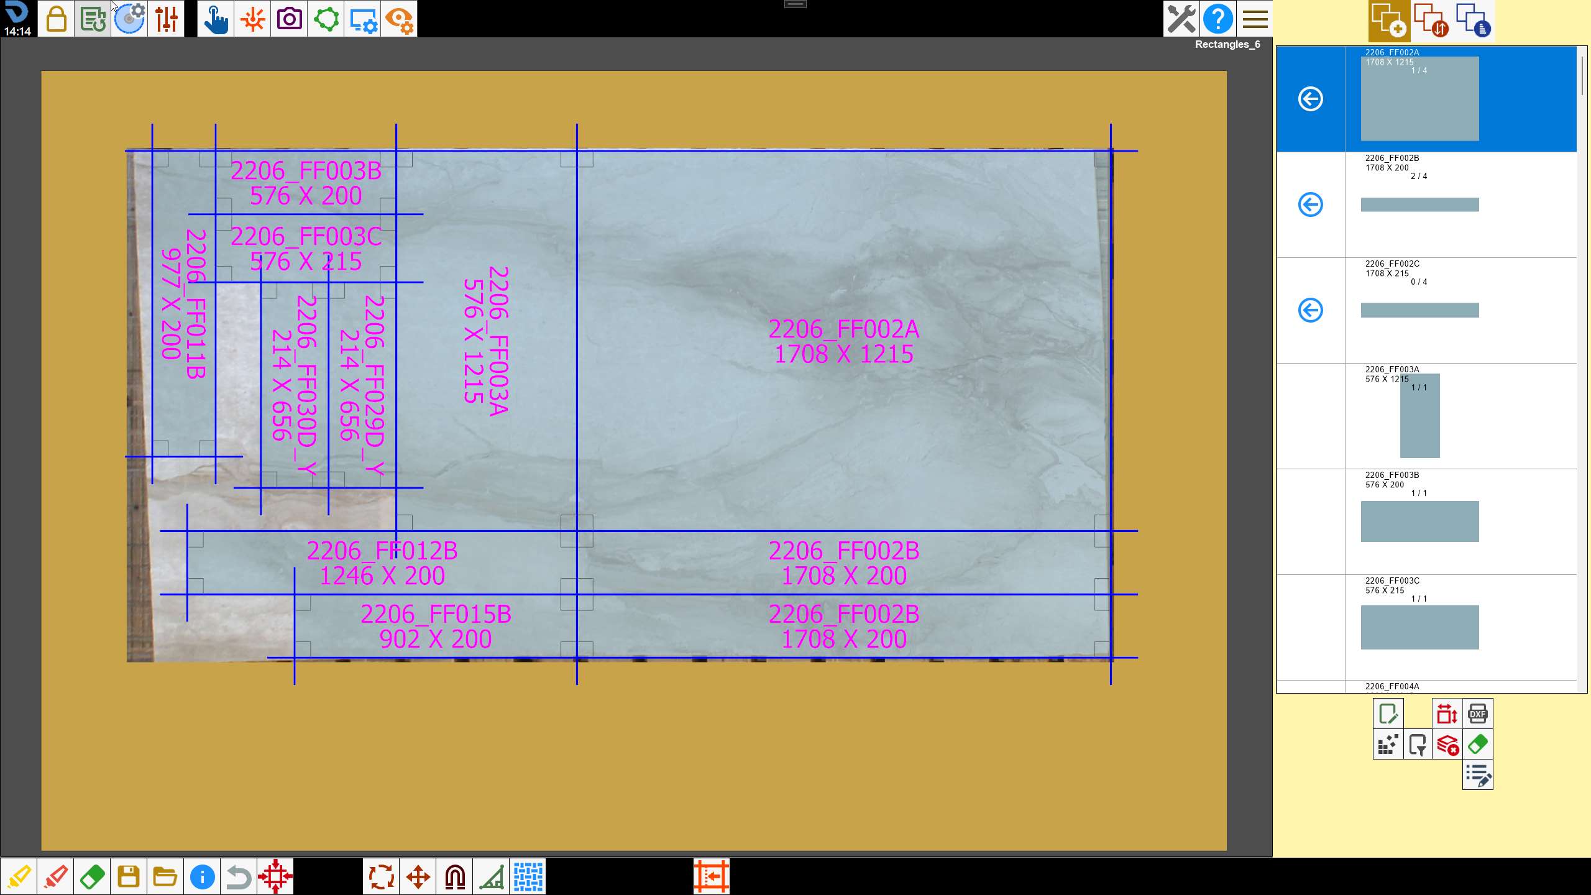
Task: Place part 2206_FF002B with arrow button
Action: click(x=1311, y=204)
